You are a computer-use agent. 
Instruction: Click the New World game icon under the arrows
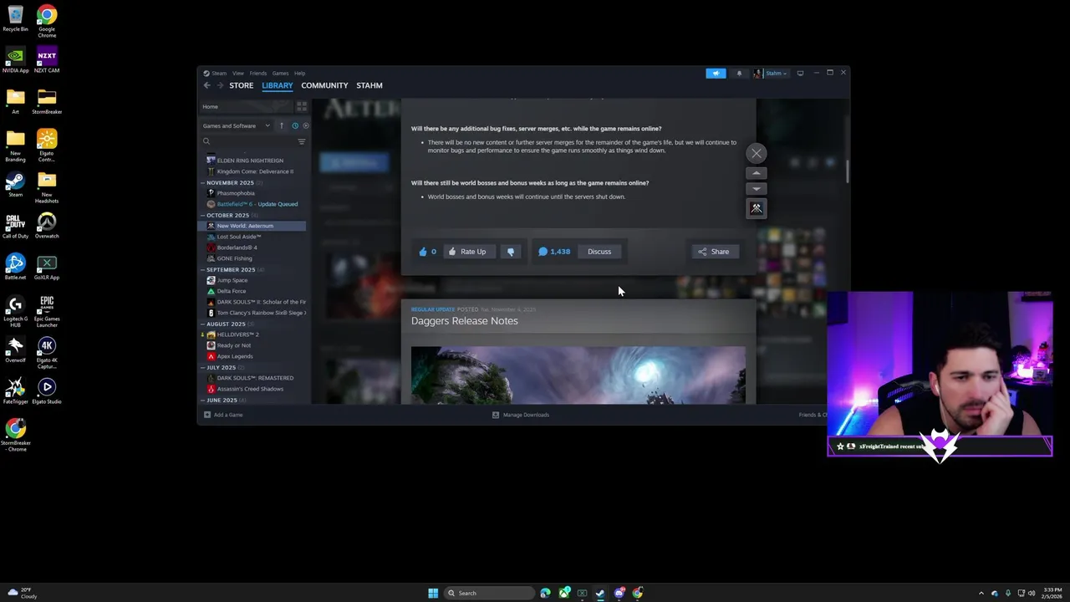click(757, 208)
